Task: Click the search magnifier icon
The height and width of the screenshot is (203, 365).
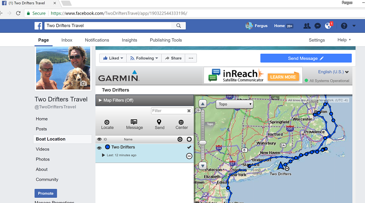Action: tap(179, 26)
